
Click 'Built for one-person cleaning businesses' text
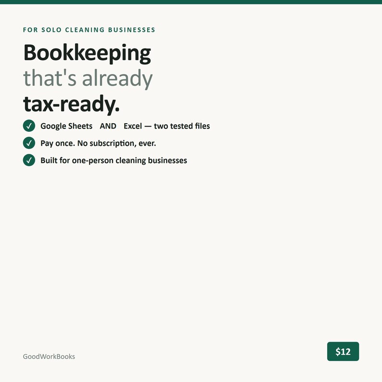pyautogui.click(x=114, y=161)
